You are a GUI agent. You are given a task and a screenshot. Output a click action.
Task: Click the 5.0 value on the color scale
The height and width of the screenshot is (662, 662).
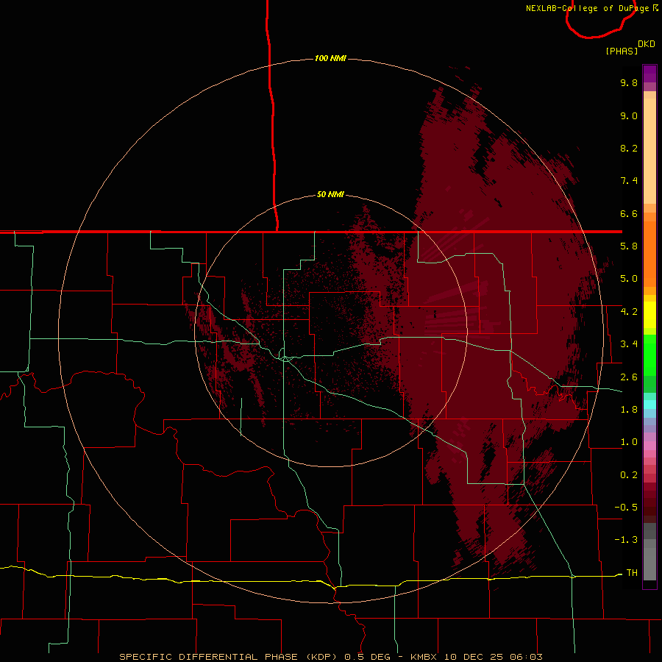629,279
